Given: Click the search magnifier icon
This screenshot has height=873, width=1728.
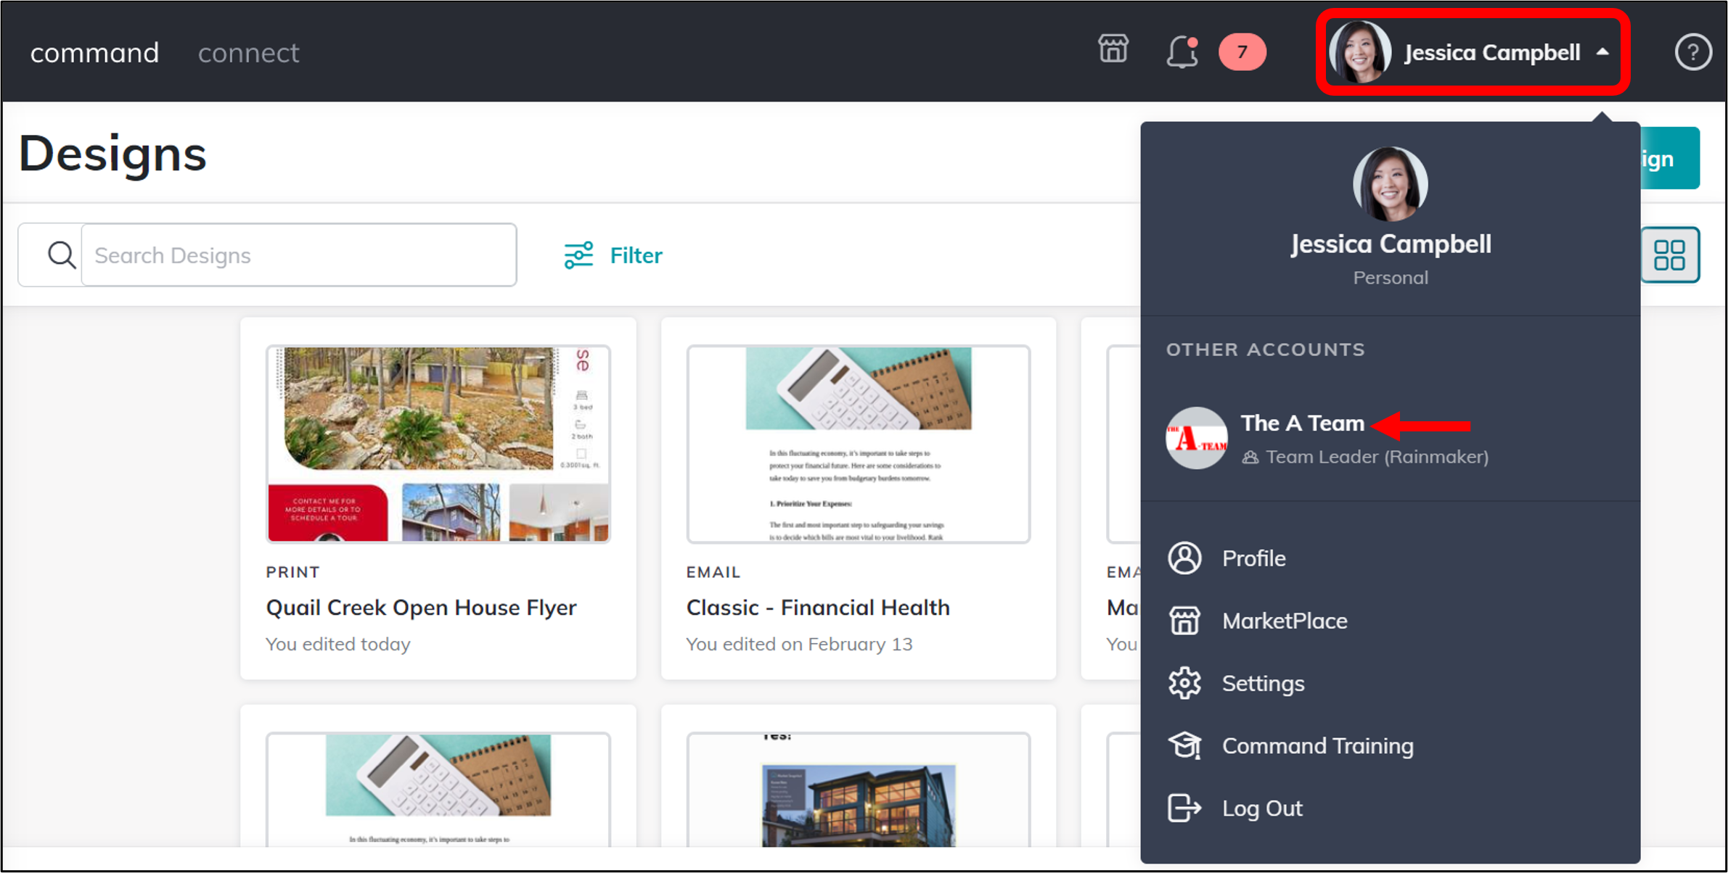Looking at the screenshot, I should pos(61,255).
